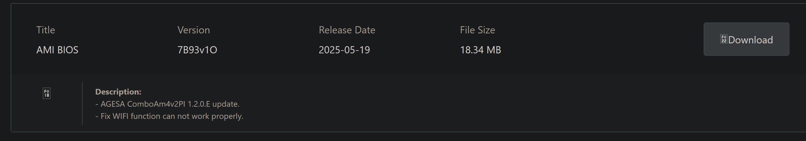Click the Version column label
This screenshot has width=806, height=141.
(193, 30)
